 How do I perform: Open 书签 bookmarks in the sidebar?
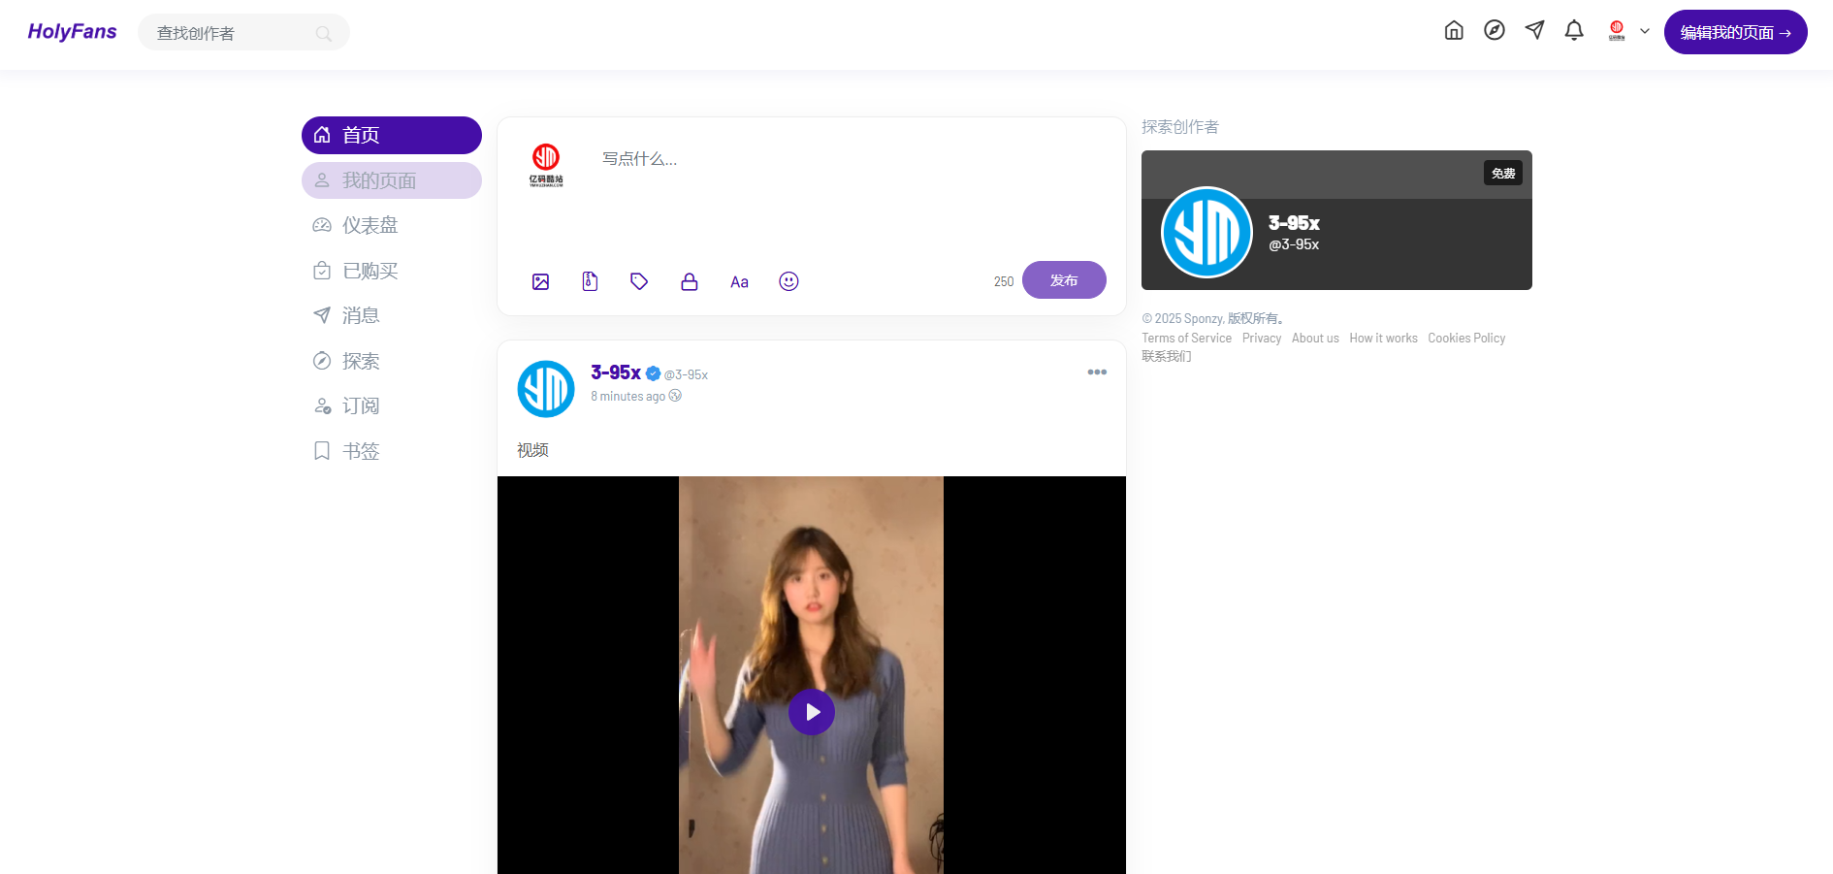pyautogui.click(x=360, y=451)
